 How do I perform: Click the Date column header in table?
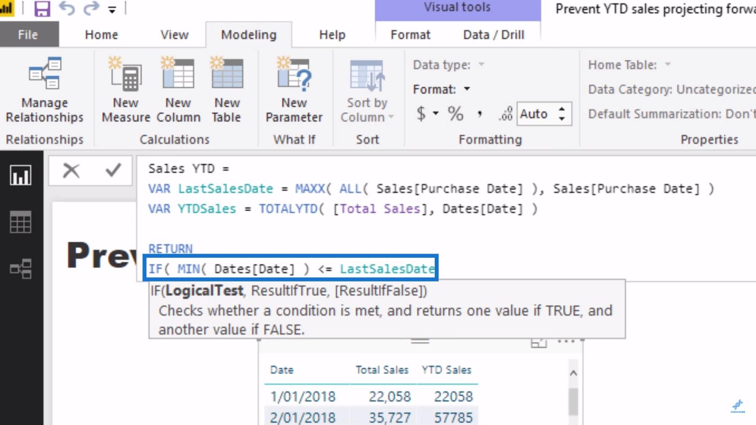(x=282, y=370)
